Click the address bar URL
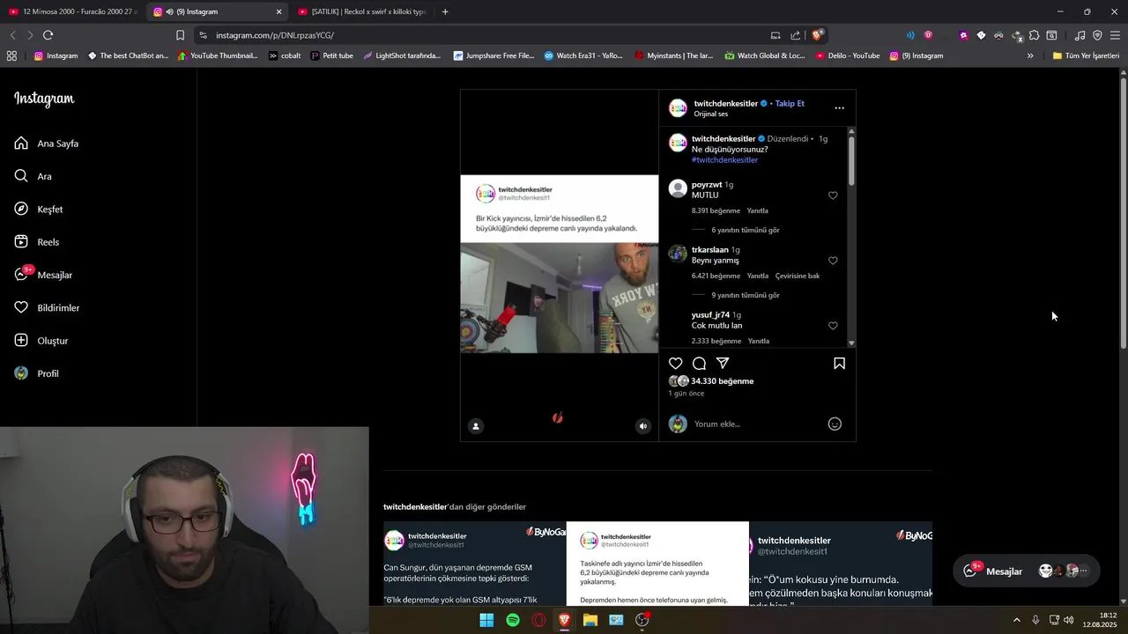Image resolution: width=1128 pixels, height=634 pixels. click(x=275, y=35)
